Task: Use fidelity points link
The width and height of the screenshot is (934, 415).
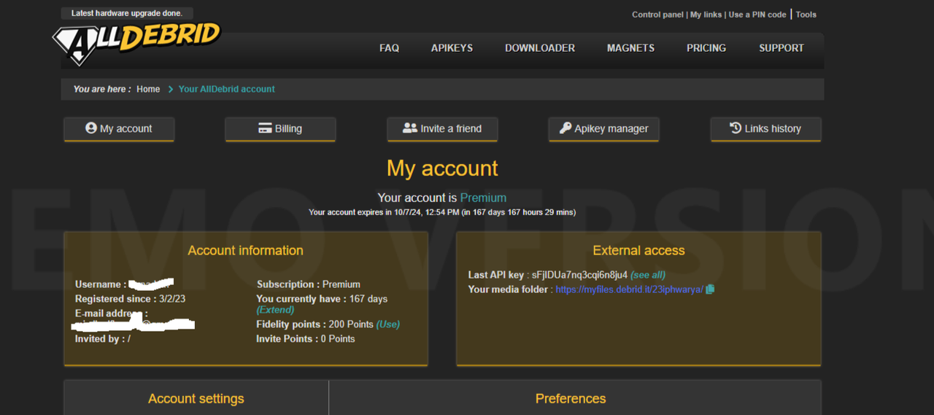Action: point(388,325)
